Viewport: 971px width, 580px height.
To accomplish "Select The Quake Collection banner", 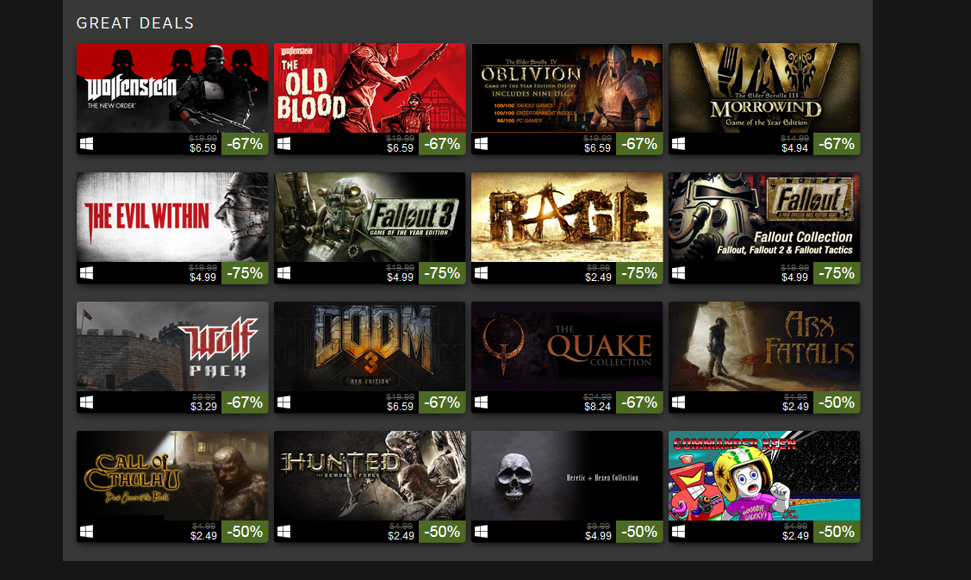I will coord(567,346).
